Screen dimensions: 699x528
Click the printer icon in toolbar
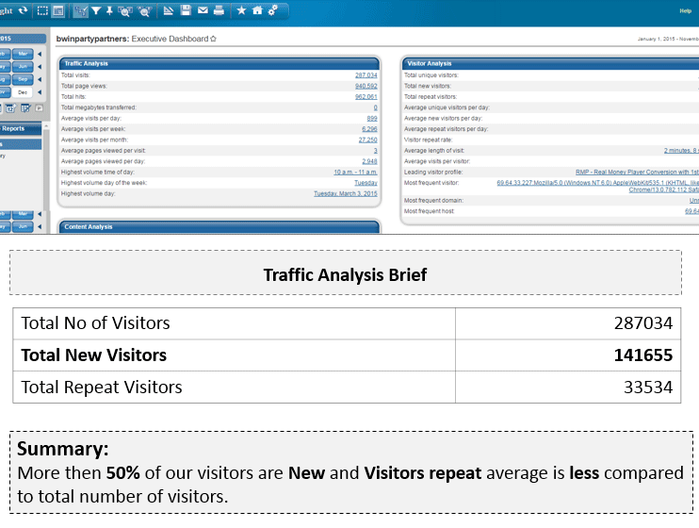click(x=219, y=10)
